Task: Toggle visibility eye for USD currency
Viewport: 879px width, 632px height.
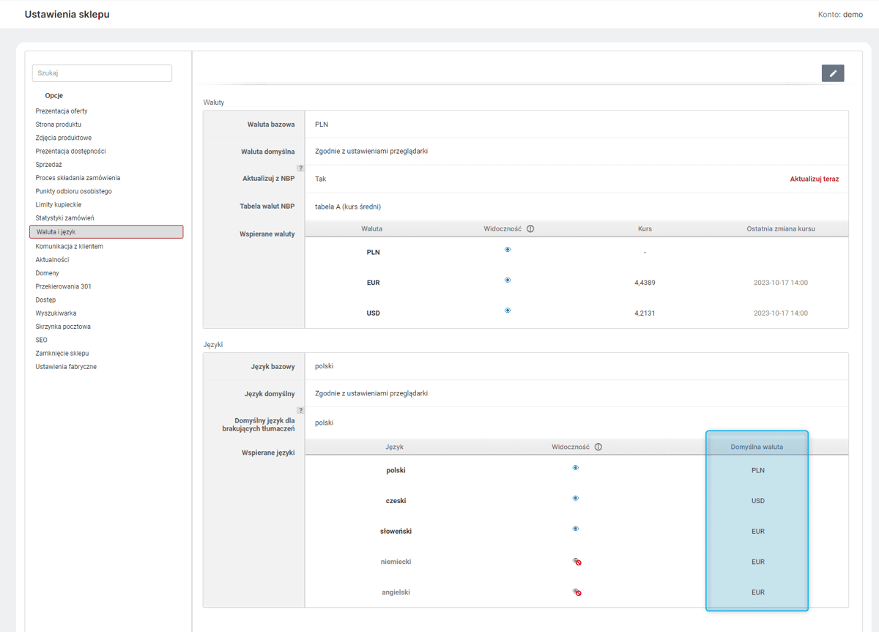Action: tap(508, 311)
